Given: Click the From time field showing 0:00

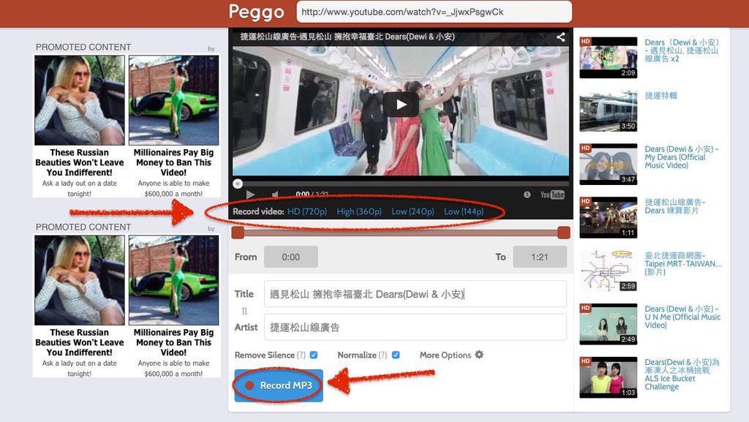Looking at the screenshot, I should point(291,257).
